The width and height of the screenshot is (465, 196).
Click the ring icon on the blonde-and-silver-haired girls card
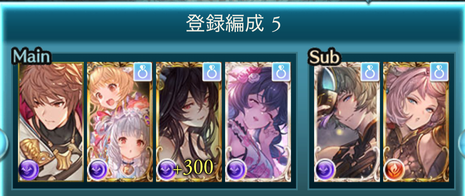142,72
